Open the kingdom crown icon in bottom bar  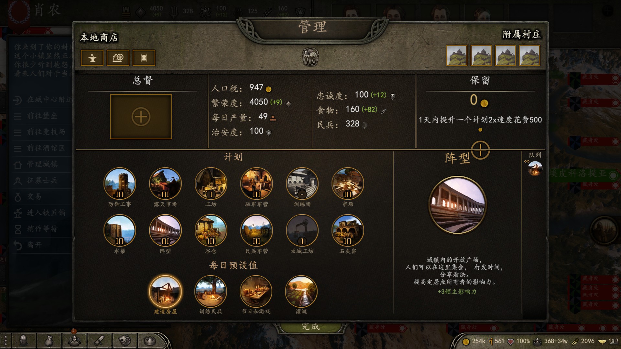pyautogui.click(x=150, y=340)
